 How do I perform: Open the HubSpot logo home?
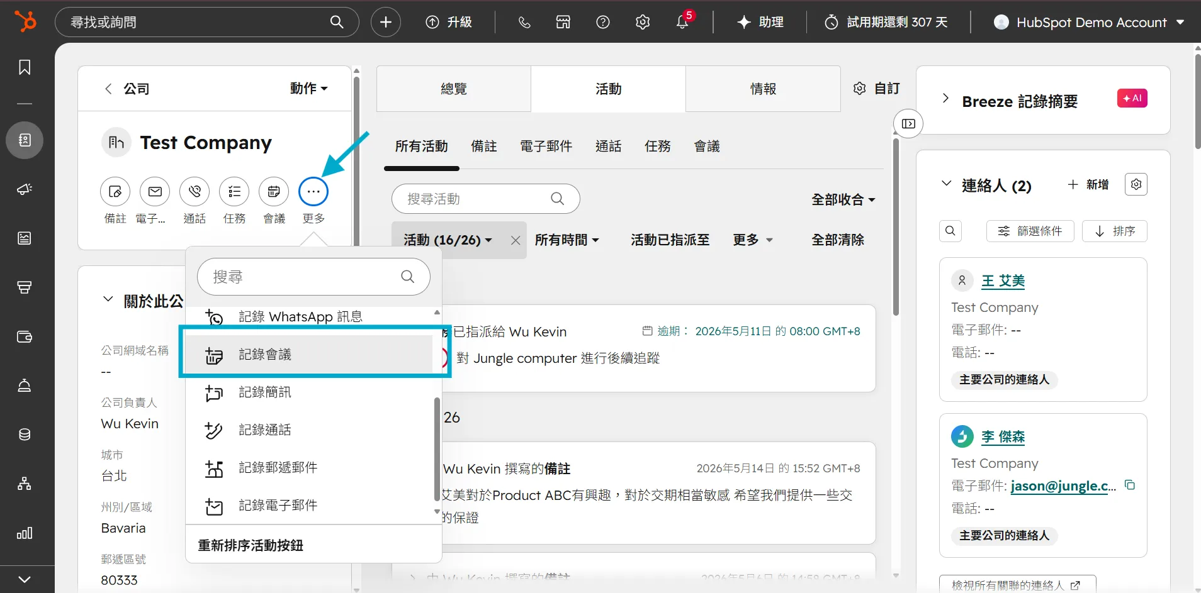(x=25, y=21)
